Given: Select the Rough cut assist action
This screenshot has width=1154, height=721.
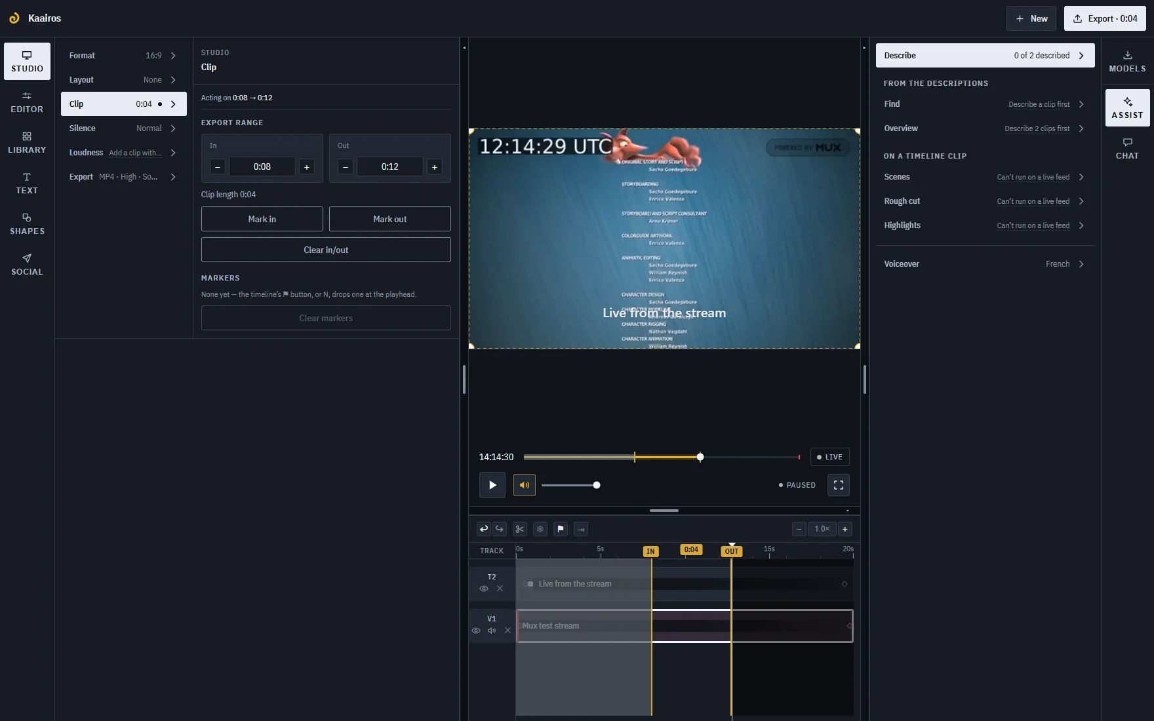Looking at the screenshot, I should click(x=985, y=201).
